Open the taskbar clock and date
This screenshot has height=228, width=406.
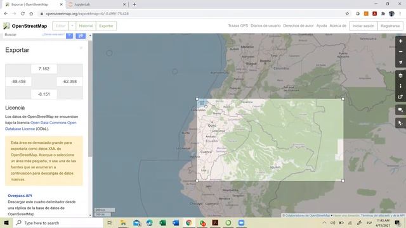(x=383, y=223)
